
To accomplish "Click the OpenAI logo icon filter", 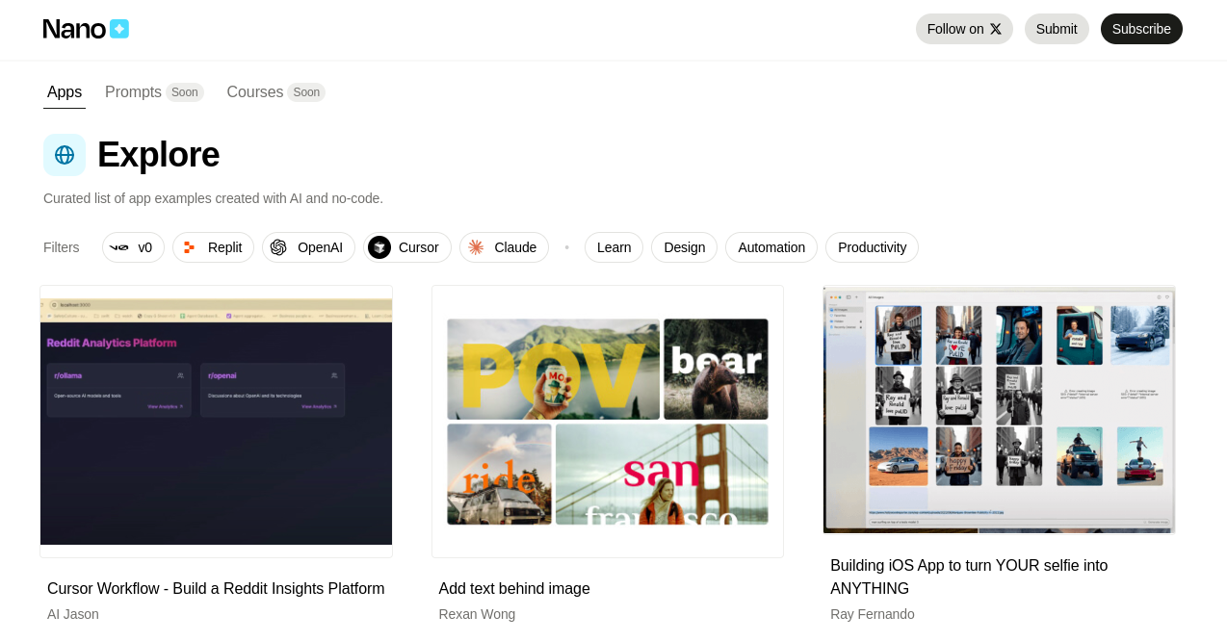I will (278, 247).
